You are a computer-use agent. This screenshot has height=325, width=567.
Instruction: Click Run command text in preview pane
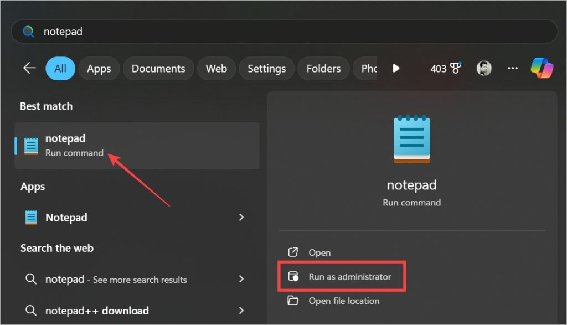411,203
